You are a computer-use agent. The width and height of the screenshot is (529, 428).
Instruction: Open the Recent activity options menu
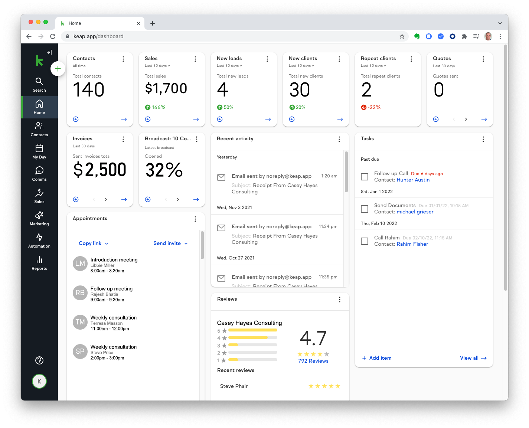click(x=339, y=139)
